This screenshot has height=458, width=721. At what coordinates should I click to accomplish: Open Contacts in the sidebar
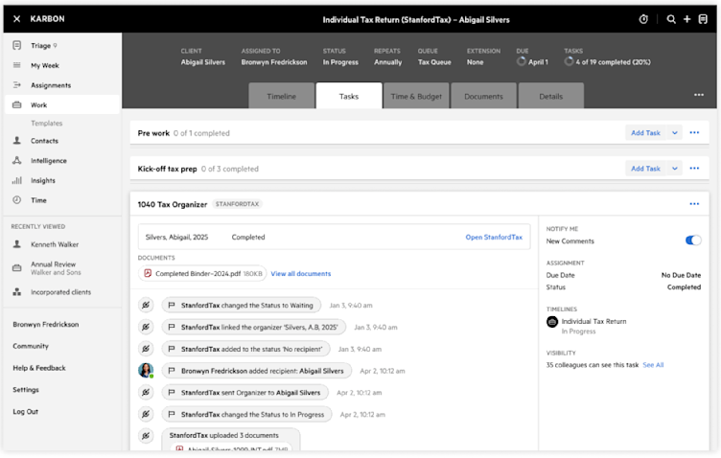coord(44,141)
